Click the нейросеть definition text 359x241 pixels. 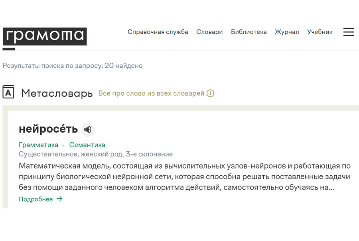(x=185, y=176)
